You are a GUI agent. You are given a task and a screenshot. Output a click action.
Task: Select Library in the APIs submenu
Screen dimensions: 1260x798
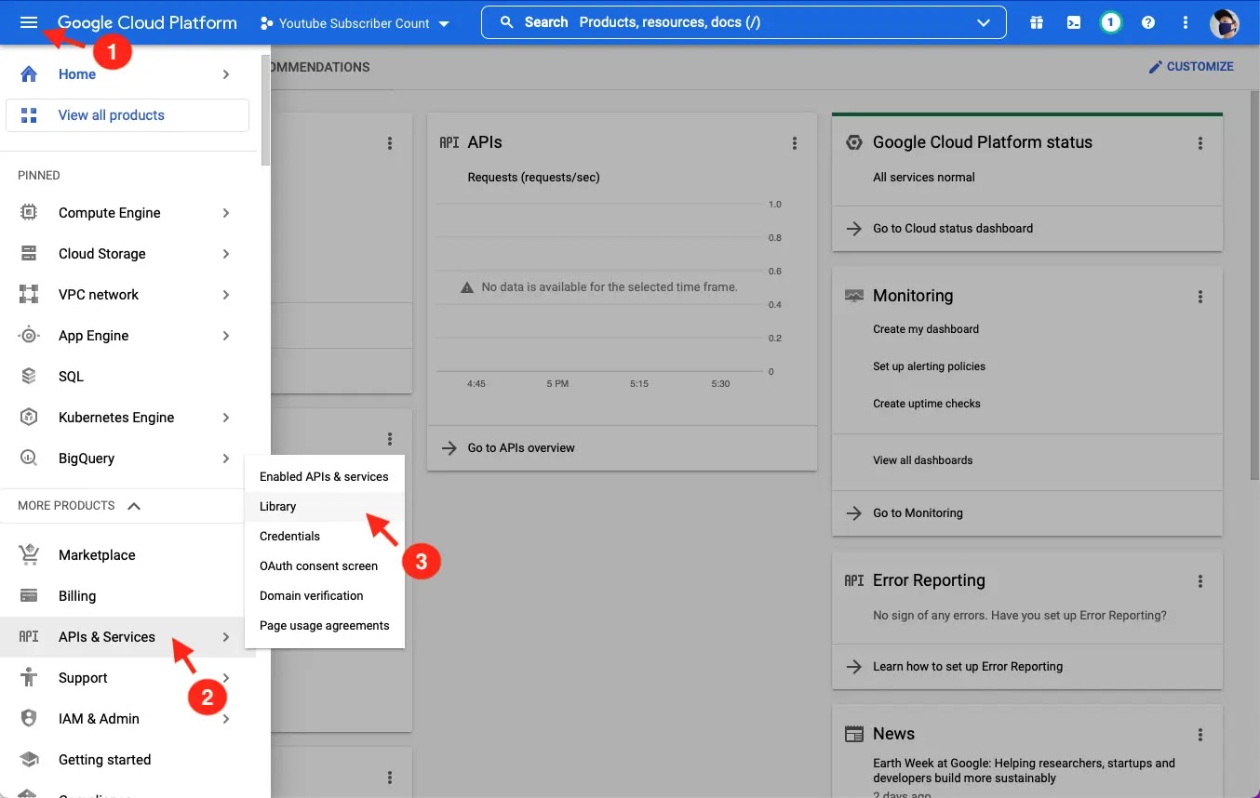coord(324,506)
